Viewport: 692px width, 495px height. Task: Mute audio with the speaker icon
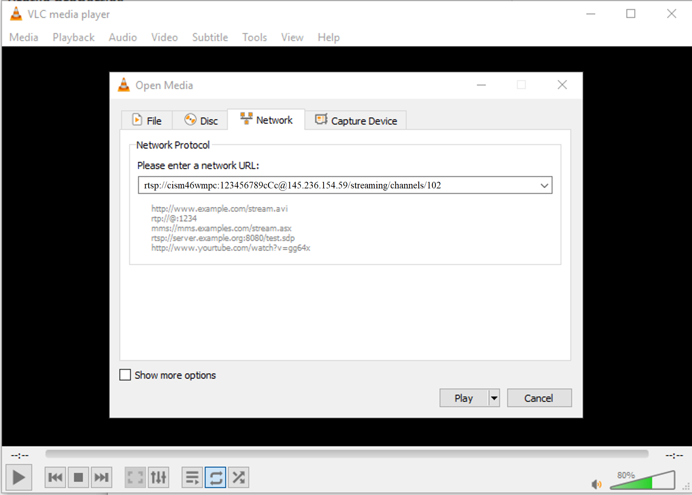tap(597, 484)
